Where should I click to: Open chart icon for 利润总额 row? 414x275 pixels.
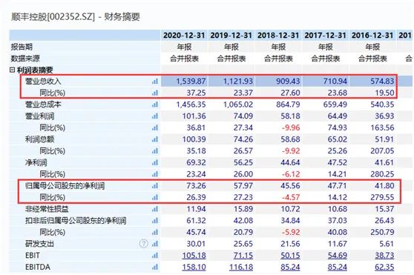click(x=155, y=139)
